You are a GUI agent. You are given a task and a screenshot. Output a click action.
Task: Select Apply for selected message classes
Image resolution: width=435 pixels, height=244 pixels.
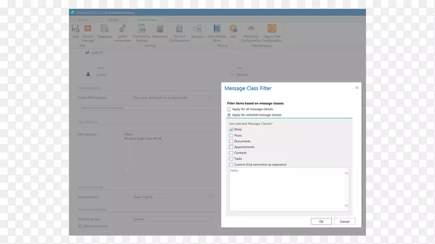(229, 115)
